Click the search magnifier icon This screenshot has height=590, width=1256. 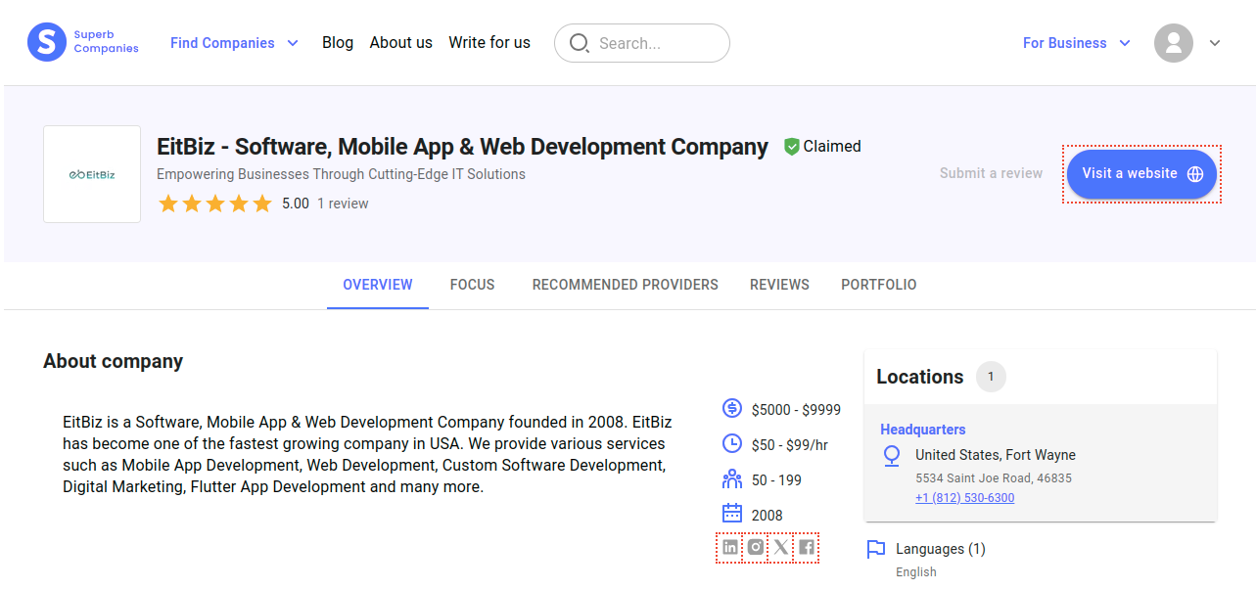[579, 43]
